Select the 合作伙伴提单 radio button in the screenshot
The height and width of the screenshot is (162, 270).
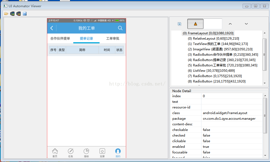pos(60,39)
